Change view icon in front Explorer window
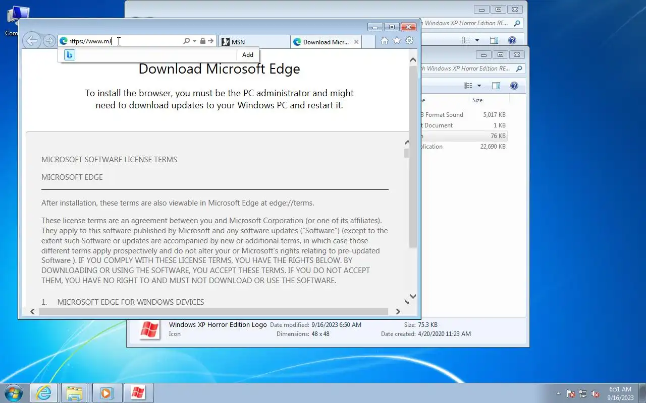 point(468,86)
